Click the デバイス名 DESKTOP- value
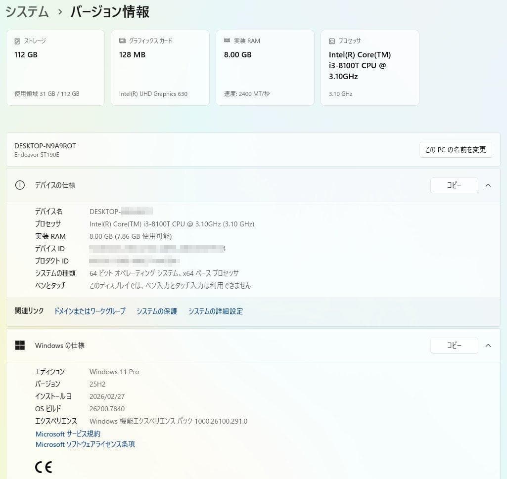 [x=121, y=212]
